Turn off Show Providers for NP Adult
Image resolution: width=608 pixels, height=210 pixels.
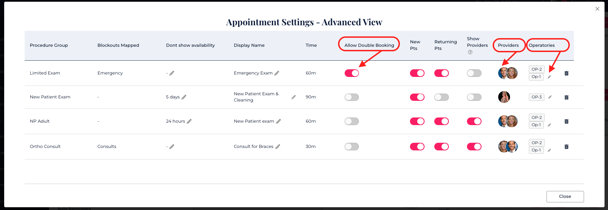pos(474,121)
